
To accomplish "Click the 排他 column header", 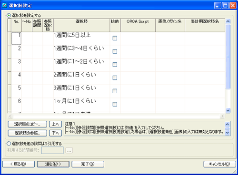I will [115, 25].
